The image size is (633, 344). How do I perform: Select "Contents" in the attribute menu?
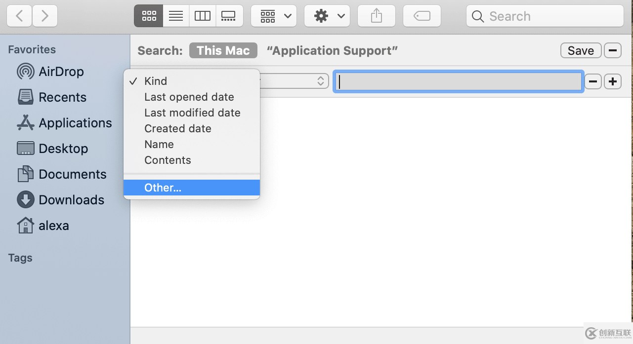(x=168, y=160)
